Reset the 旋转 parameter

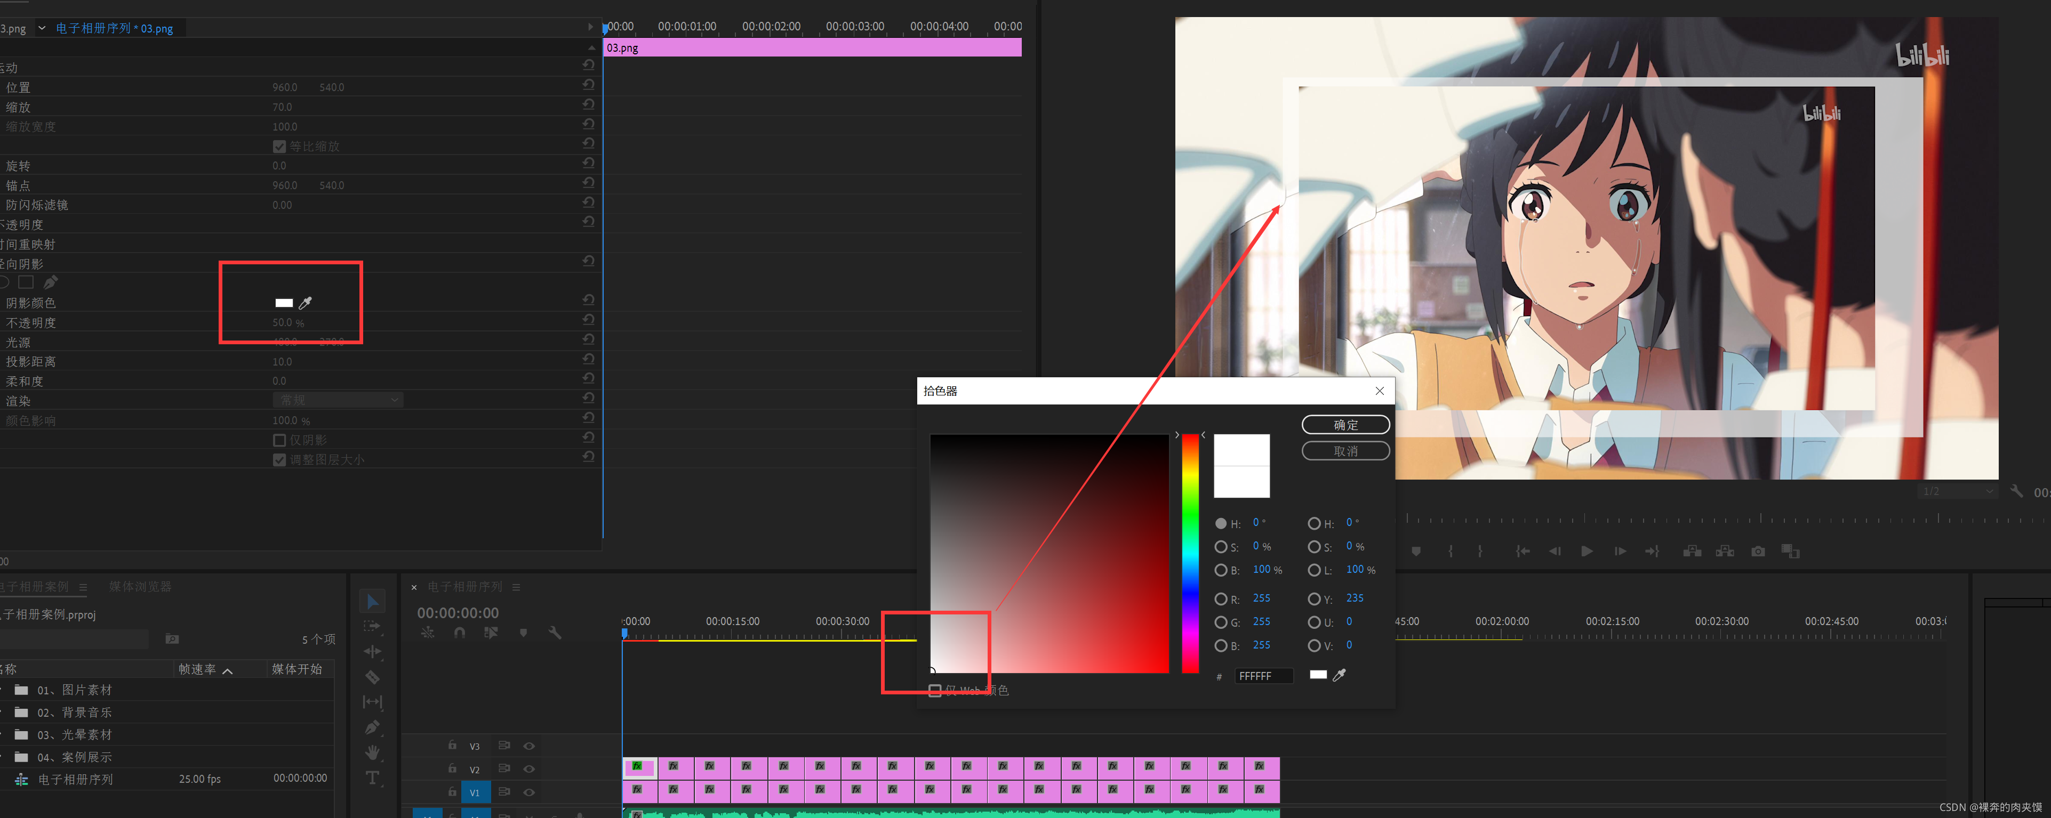[x=588, y=163]
